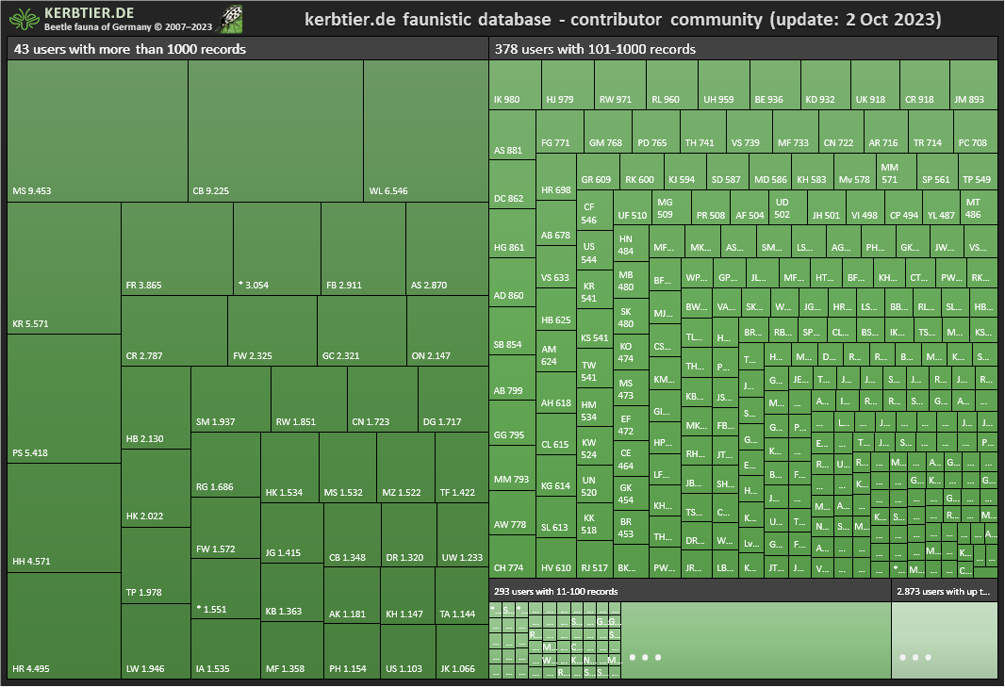The width and height of the screenshot is (1005, 688).
Task: Click the HK 2.022 tile
Action: coord(156,488)
